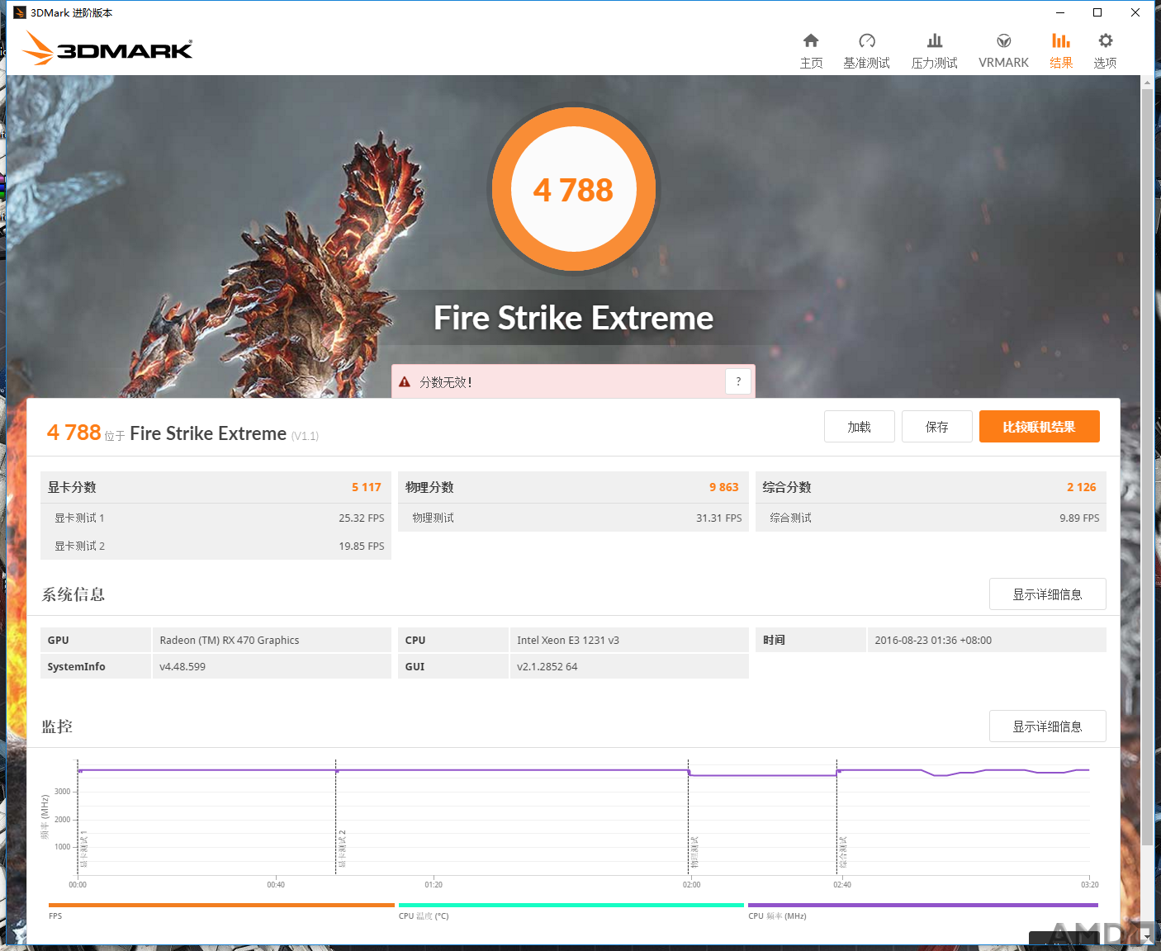Click the orange 比较联机结果 button
1161x951 pixels.
pyautogui.click(x=1039, y=427)
